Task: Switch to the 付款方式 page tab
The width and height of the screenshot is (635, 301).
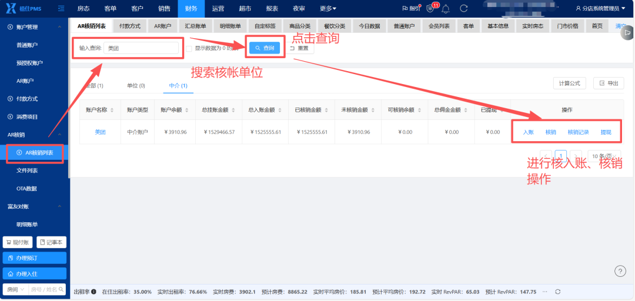Action: pos(130,26)
